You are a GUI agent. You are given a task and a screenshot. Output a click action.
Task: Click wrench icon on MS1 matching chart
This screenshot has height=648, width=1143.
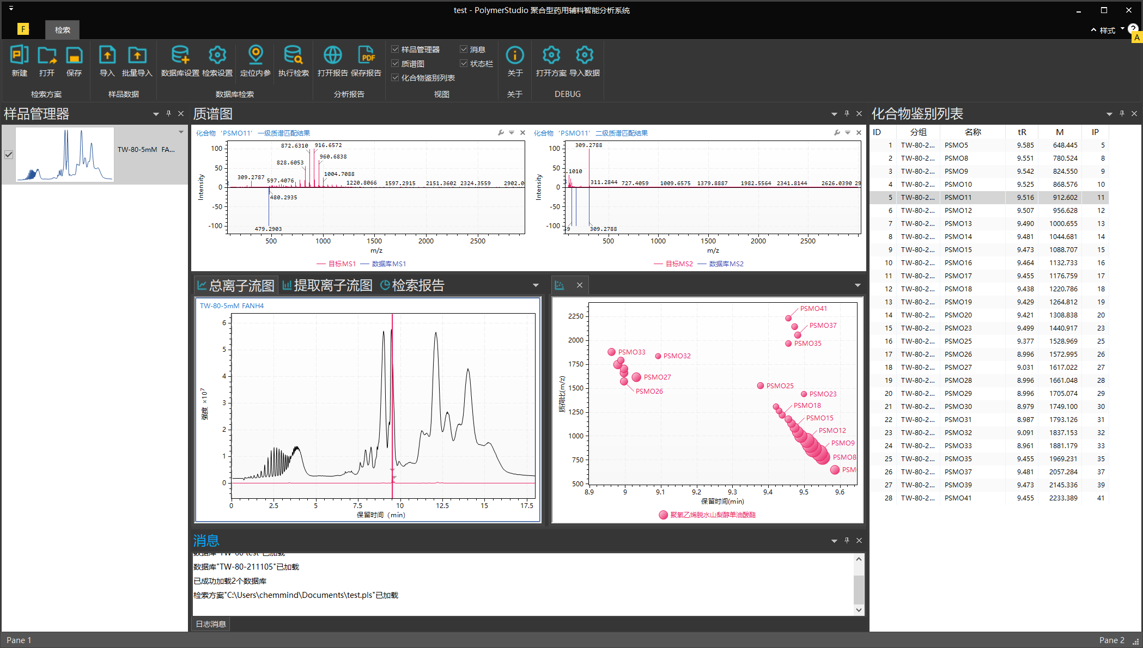(501, 133)
